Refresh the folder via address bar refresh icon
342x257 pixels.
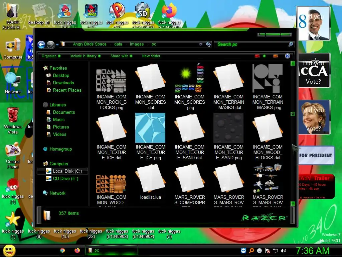208,45
